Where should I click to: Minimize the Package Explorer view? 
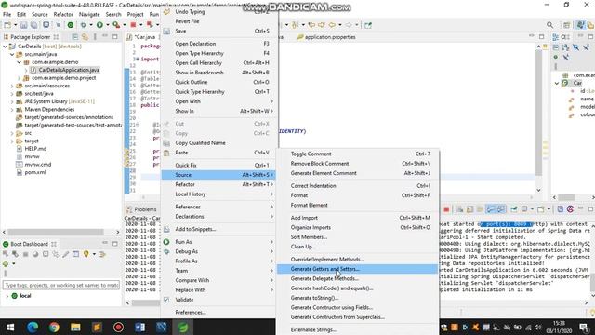pyautogui.click(x=105, y=37)
